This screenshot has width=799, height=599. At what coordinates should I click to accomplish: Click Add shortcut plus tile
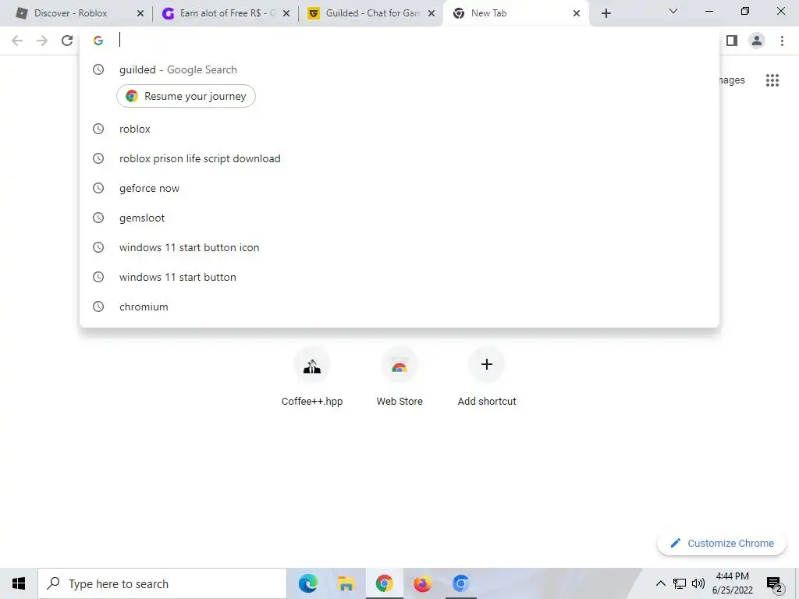tap(487, 377)
